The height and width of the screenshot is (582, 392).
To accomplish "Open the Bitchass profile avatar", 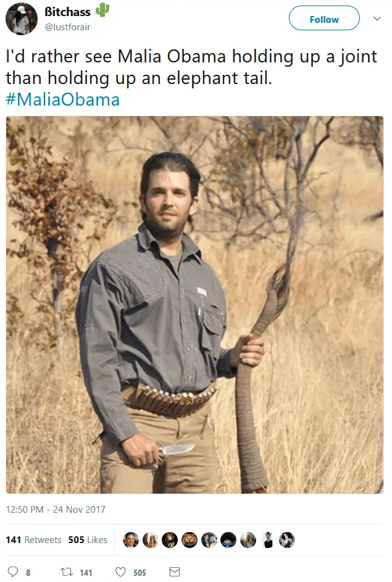I will point(22,19).
